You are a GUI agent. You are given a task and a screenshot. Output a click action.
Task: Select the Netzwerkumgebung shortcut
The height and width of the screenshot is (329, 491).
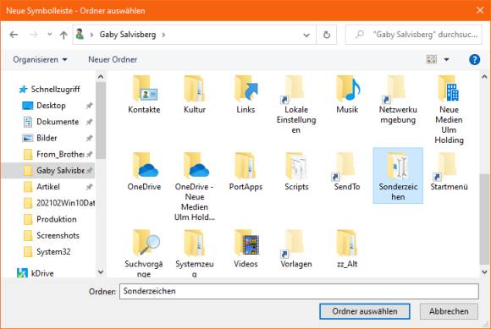click(398, 100)
